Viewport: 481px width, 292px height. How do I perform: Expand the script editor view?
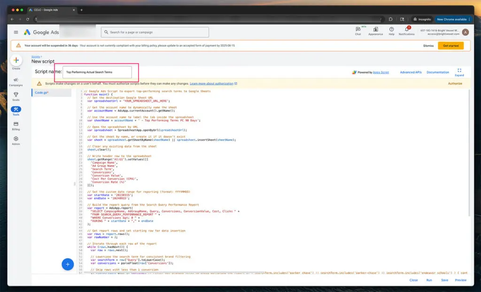(459, 71)
